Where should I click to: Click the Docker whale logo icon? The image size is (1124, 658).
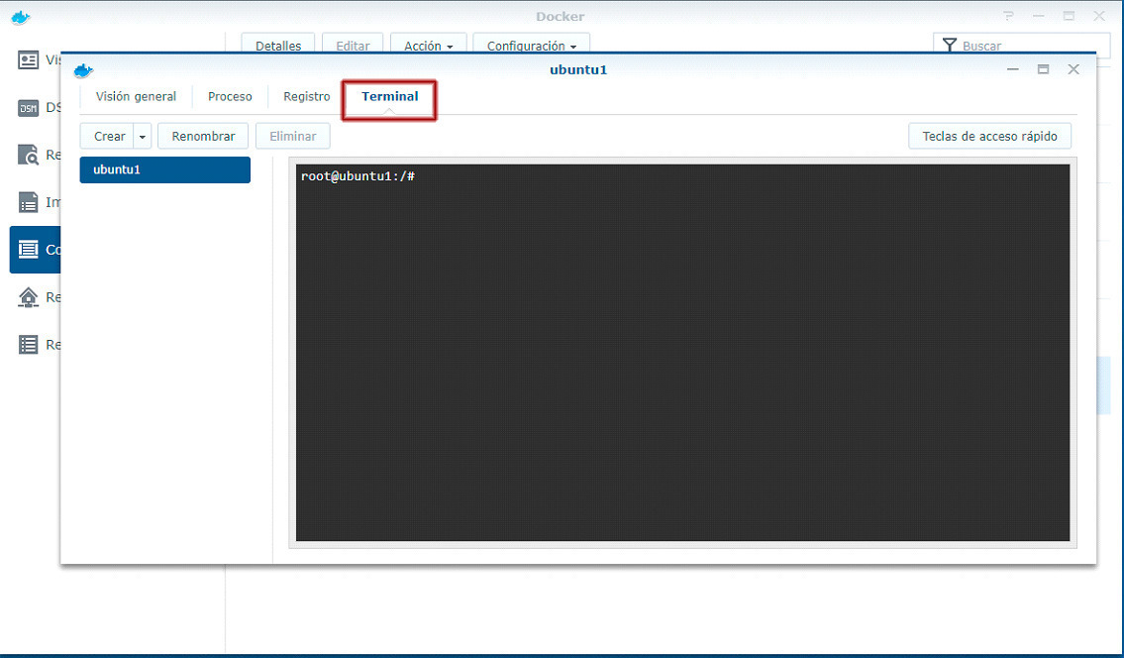21,17
